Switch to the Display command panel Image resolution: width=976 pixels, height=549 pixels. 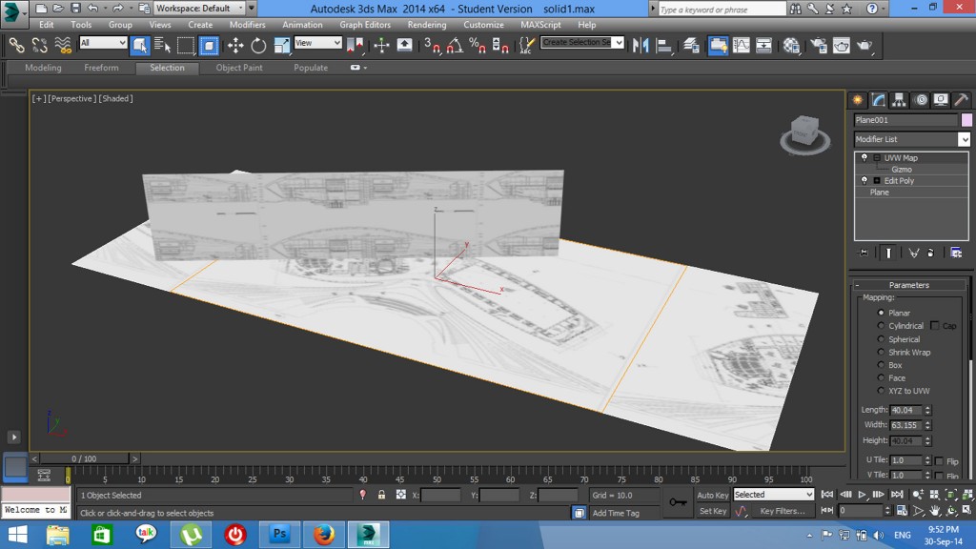pyautogui.click(x=941, y=99)
